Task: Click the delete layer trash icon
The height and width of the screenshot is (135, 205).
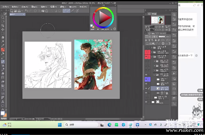Action: click(169, 43)
